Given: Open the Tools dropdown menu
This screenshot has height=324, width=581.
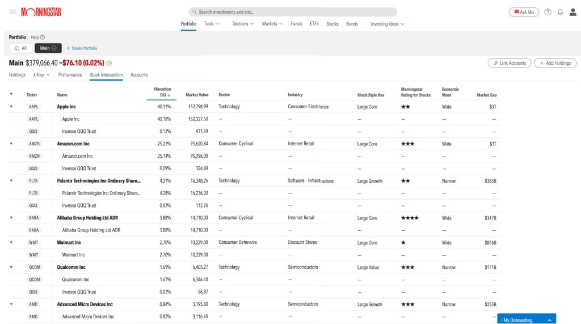Looking at the screenshot, I should pos(211,24).
